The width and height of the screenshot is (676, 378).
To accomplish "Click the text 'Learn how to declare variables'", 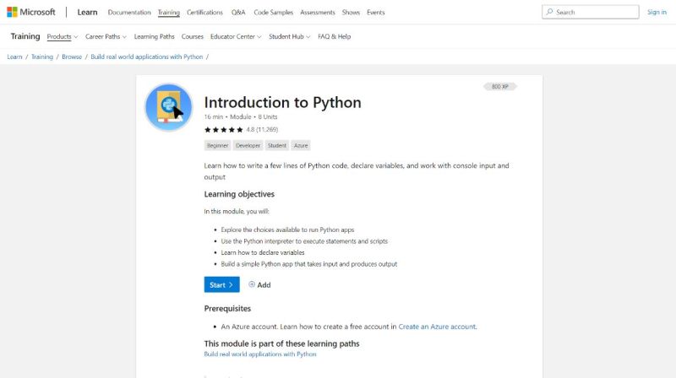I will [263, 252].
